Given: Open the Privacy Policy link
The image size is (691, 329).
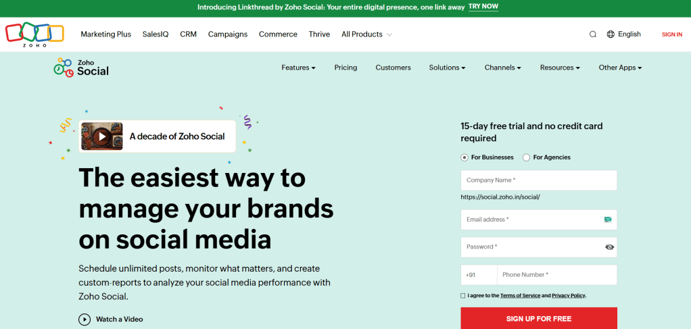Looking at the screenshot, I should coord(569,296).
